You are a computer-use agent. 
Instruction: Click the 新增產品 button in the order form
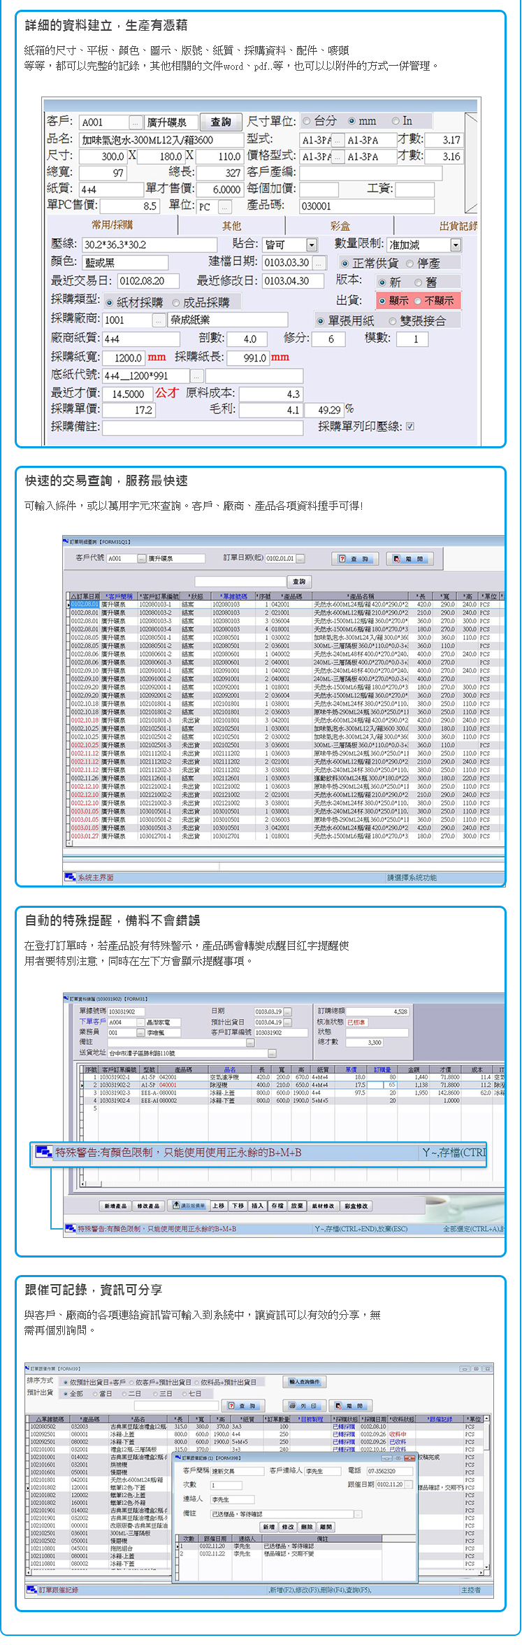tap(115, 1206)
